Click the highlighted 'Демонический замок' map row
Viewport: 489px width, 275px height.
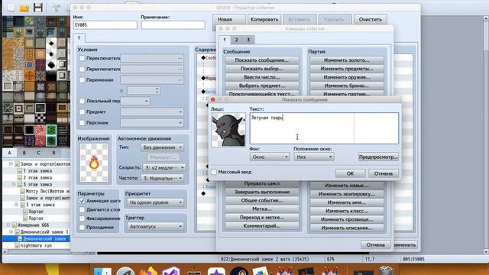tap(37, 239)
